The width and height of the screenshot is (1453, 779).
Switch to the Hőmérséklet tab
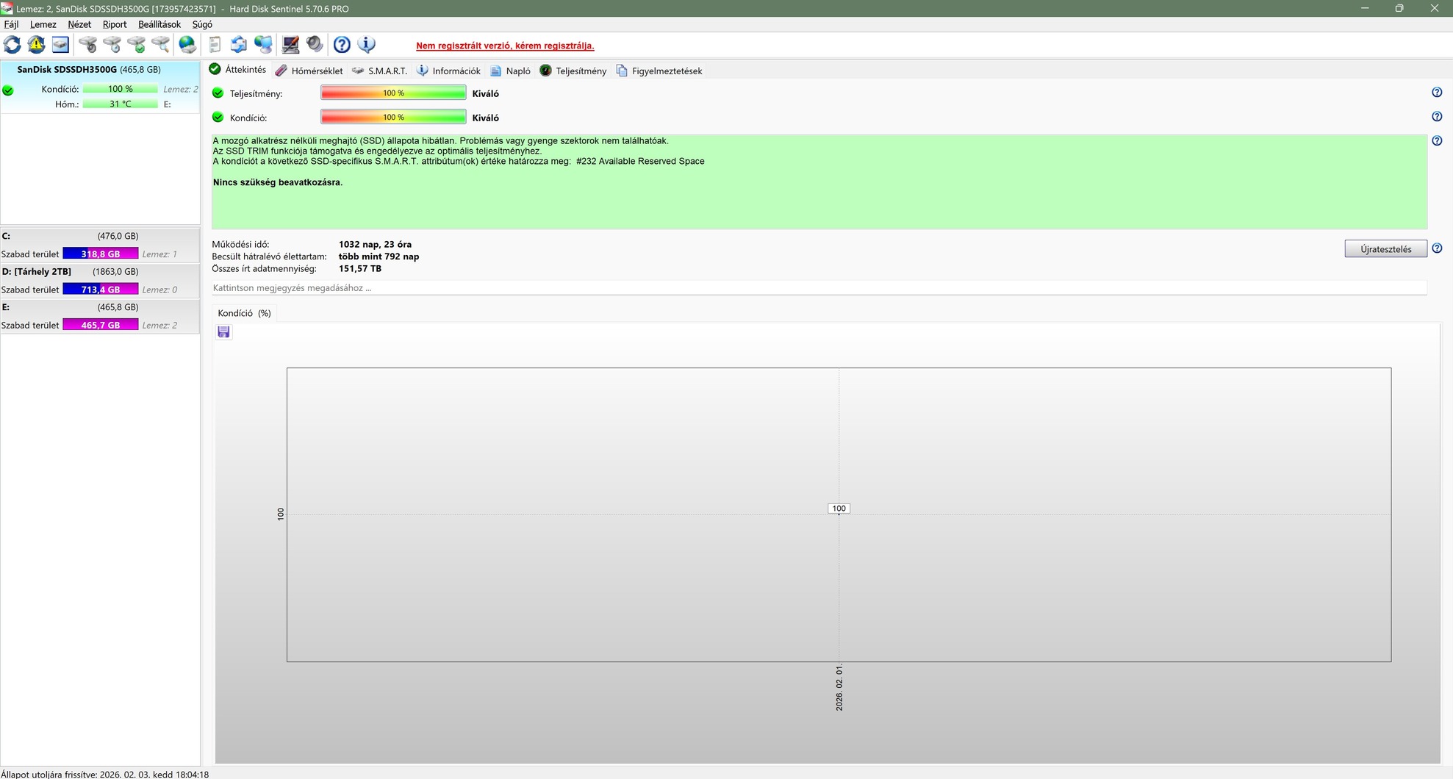(x=309, y=71)
